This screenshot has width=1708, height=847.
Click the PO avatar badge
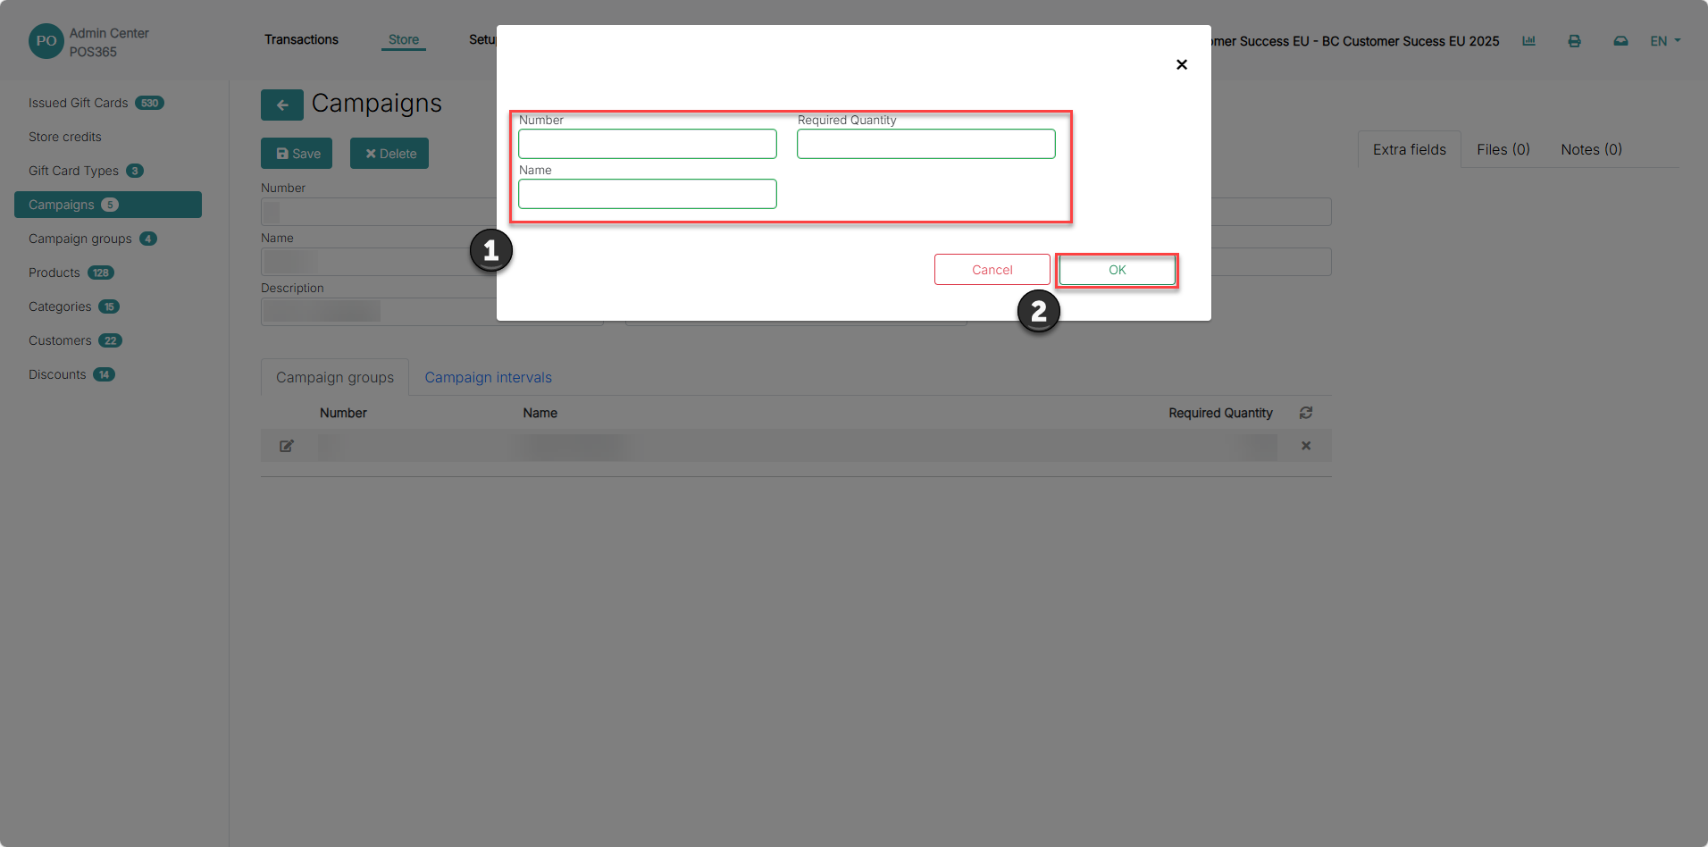(46, 41)
